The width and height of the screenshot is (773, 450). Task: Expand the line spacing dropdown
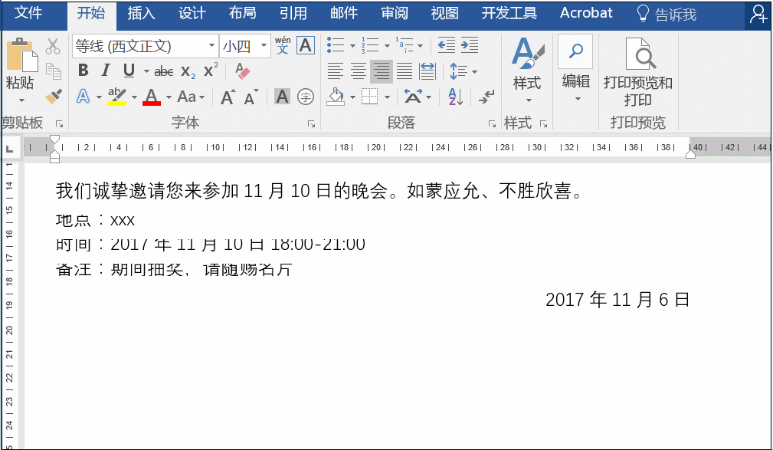[x=475, y=71]
